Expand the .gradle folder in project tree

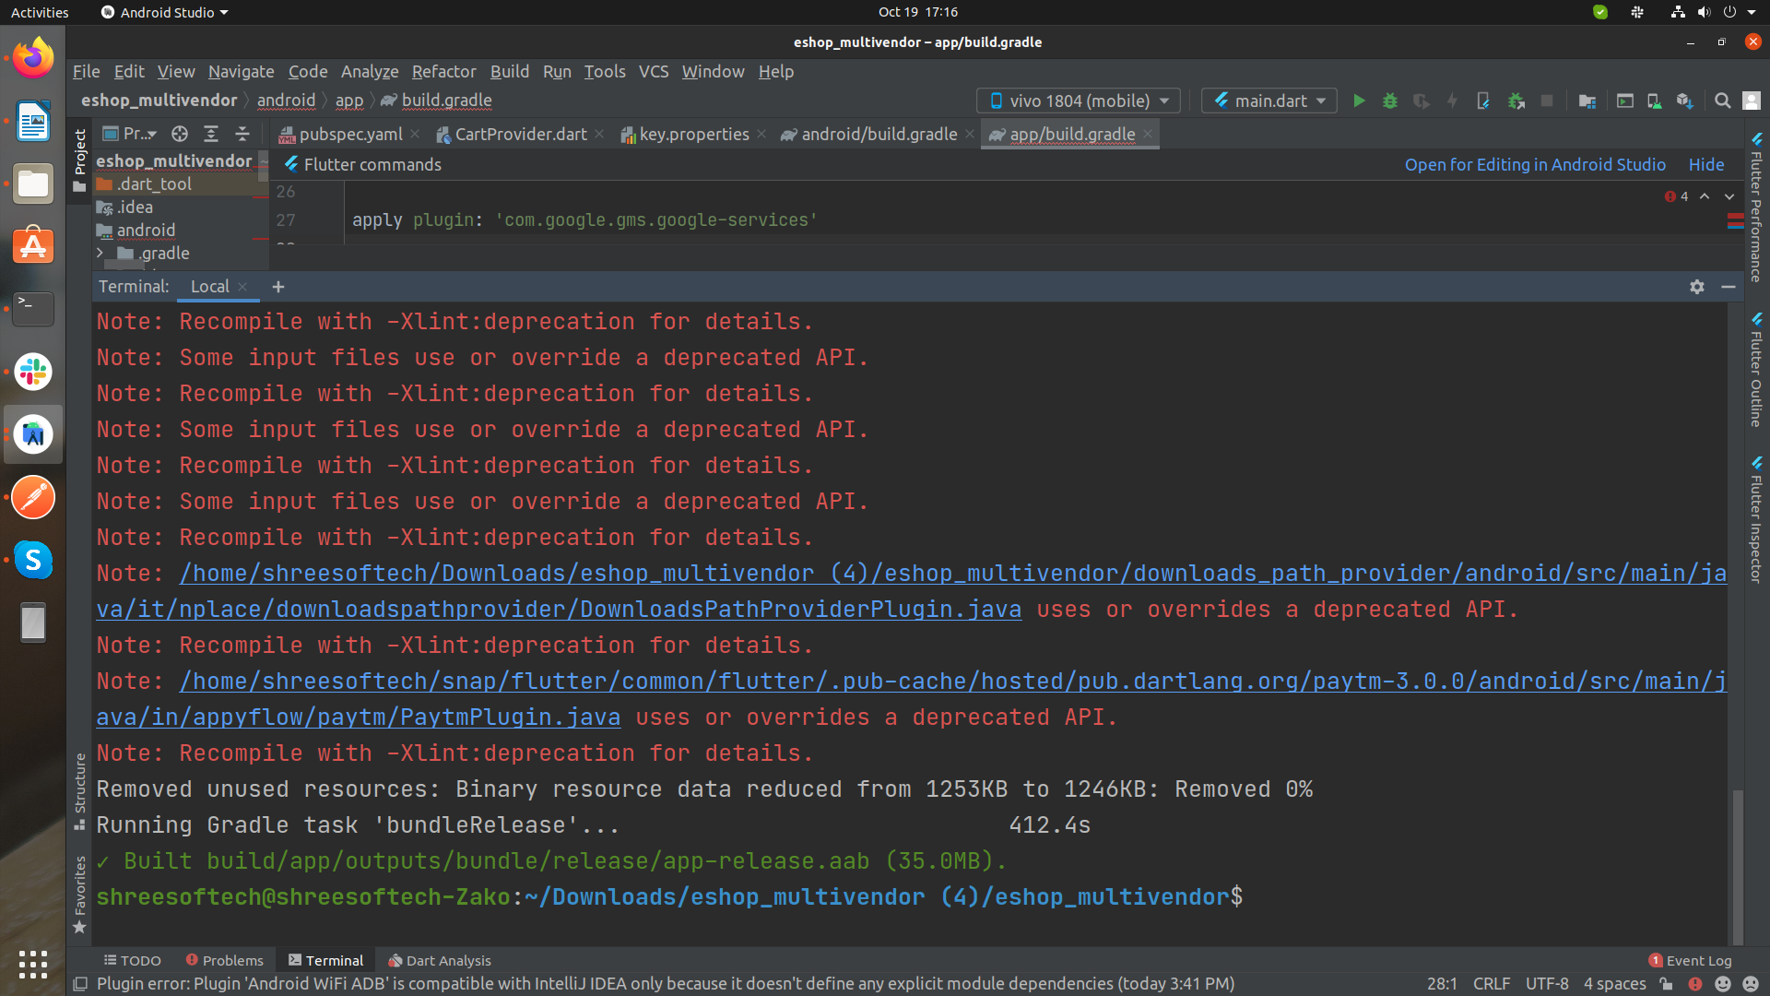pyautogui.click(x=100, y=253)
